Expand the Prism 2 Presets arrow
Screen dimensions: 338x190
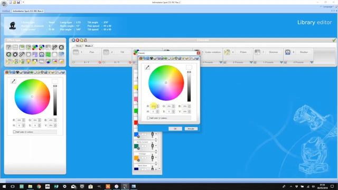pyautogui.click(x=251, y=62)
